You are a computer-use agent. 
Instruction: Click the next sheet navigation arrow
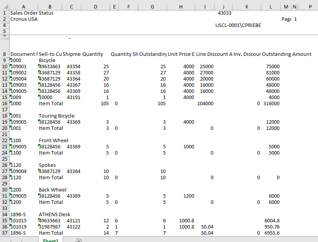pos(22,240)
